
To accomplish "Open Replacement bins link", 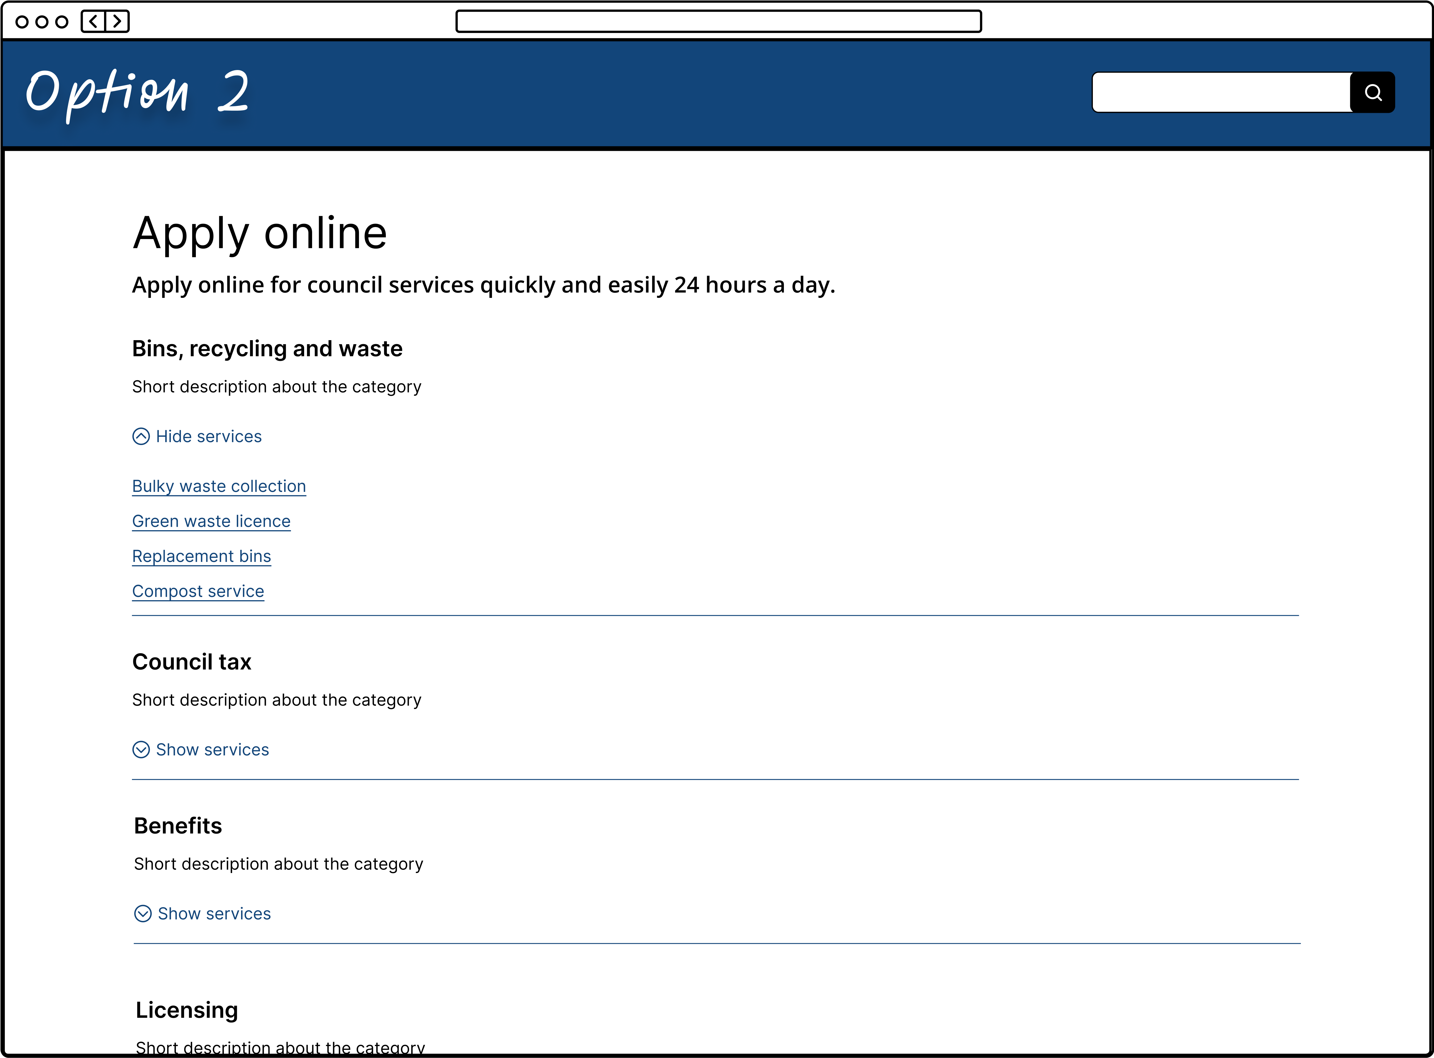I will 202,556.
